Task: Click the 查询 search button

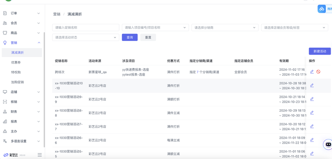Action: pyautogui.click(x=130, y=37)
